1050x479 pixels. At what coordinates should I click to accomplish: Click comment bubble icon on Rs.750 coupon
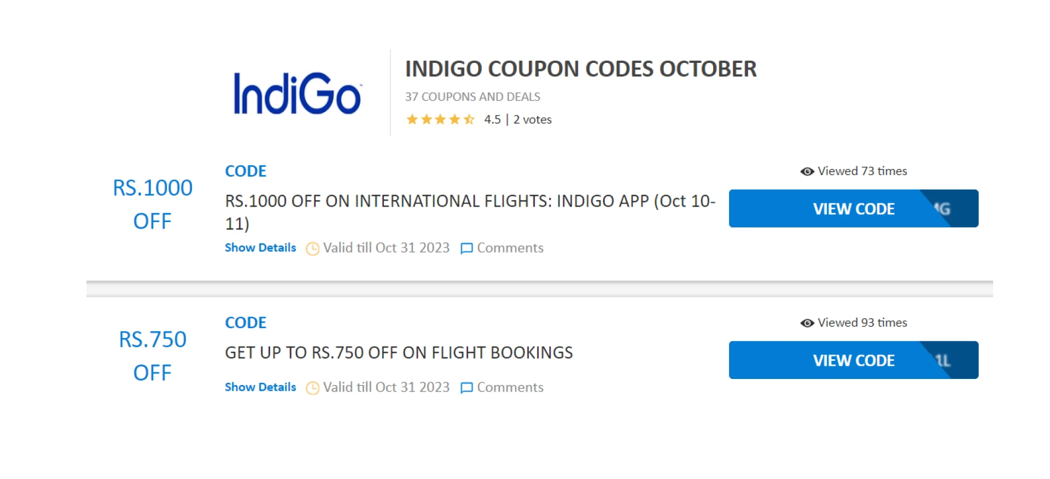coord(466,388)
